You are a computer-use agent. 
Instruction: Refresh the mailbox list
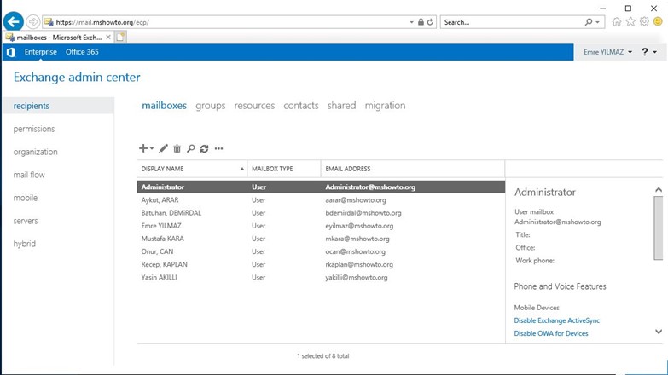205,148
